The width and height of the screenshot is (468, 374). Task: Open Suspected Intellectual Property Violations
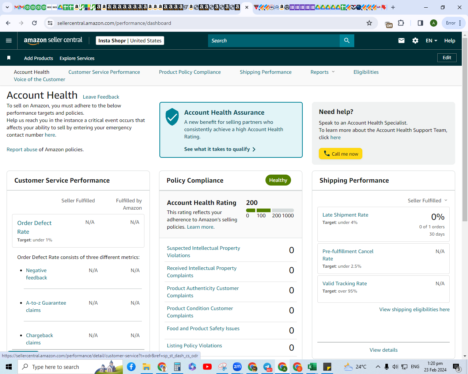pos(203,252)
